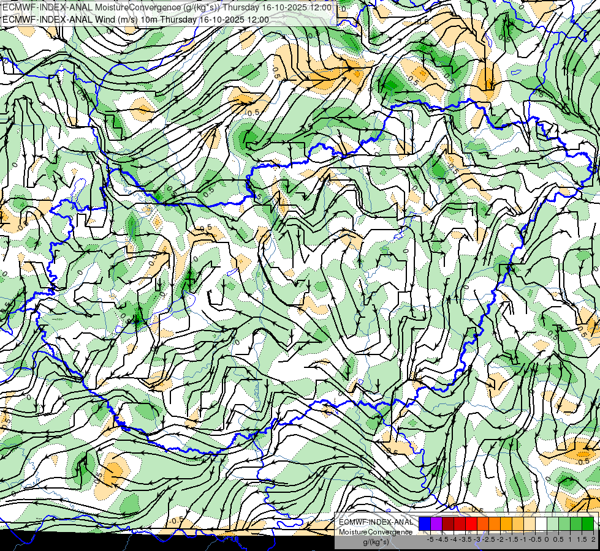Pick the darkest green legend swatch
This screenshot has width=600, height=551.
coord(588,523)
